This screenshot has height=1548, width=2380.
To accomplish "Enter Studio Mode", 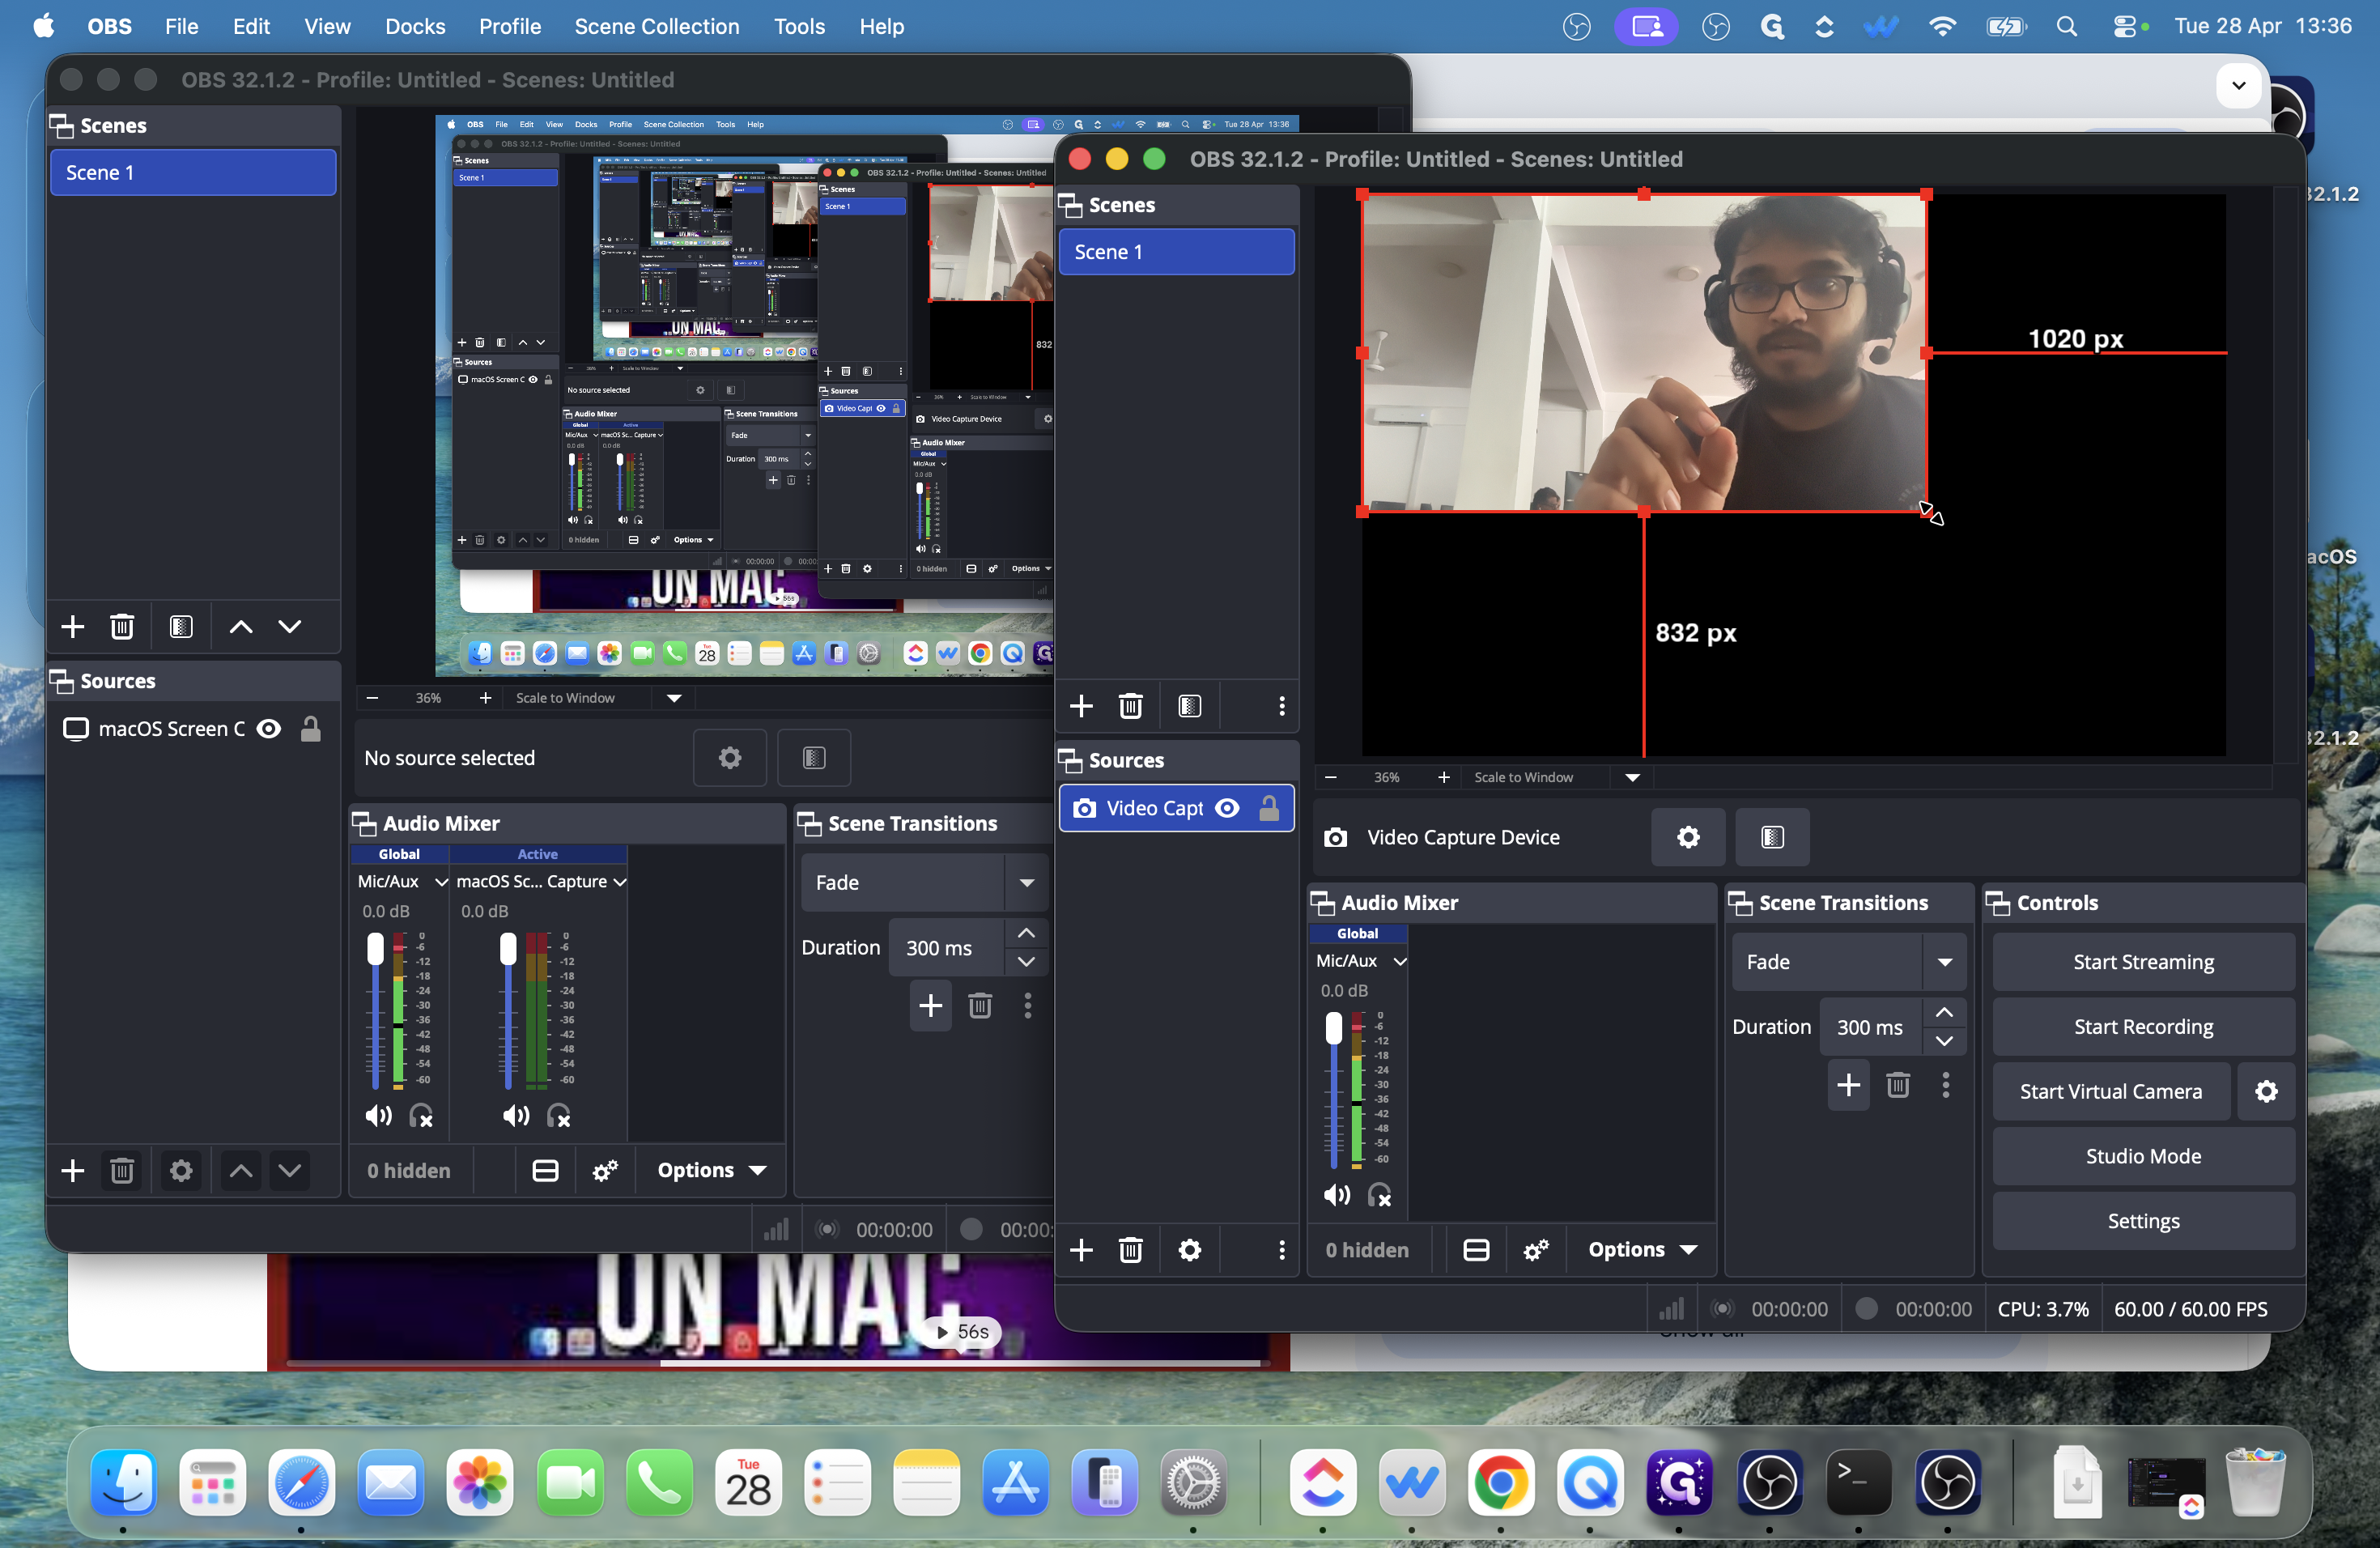I will pyautogui.click(x=2143, y=1156).
